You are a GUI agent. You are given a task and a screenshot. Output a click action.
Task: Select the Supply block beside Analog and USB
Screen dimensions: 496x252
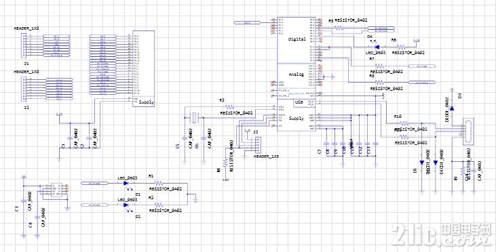pyautogui.click(x=297, y=119)
